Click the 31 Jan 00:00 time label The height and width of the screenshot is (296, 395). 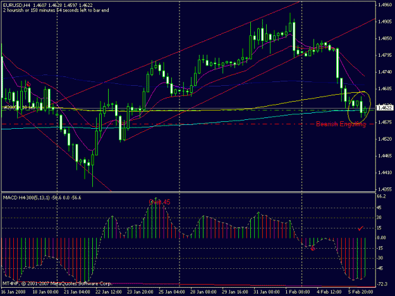click(266, 292)
